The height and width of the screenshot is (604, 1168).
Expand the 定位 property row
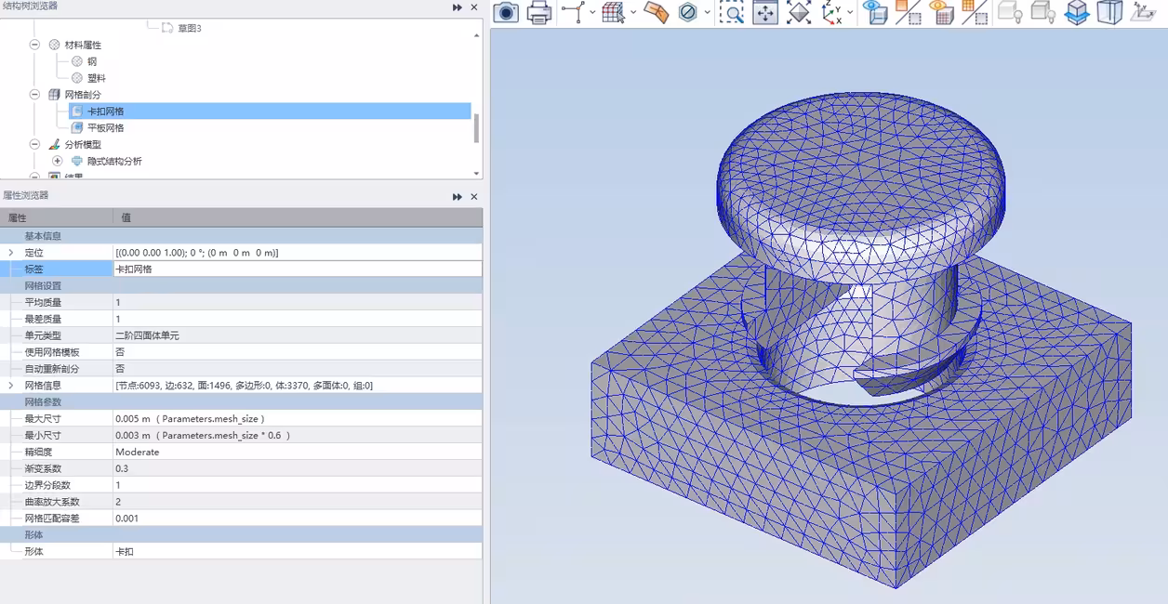click(11, 253)
